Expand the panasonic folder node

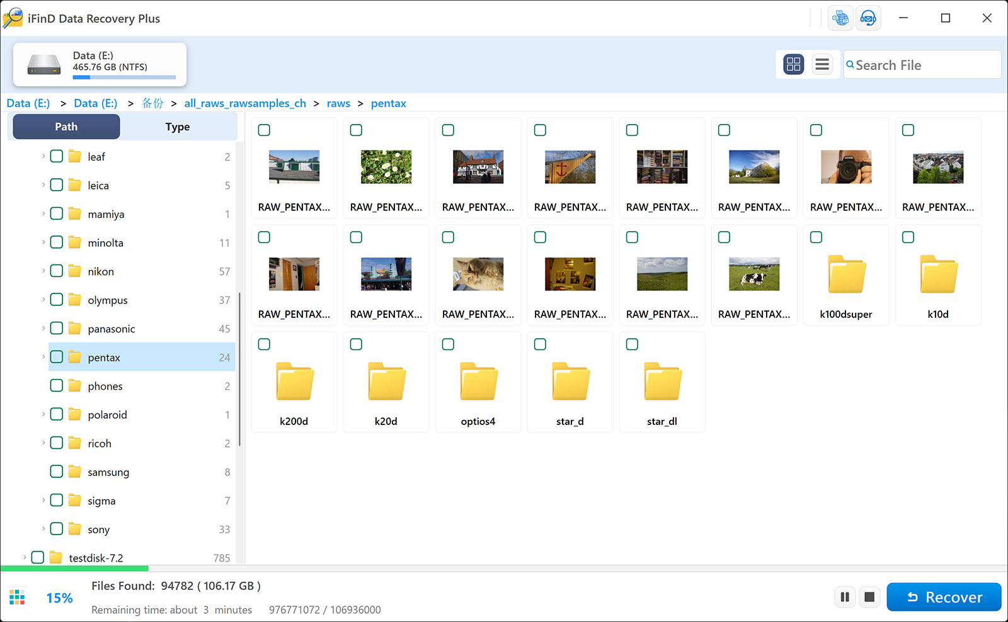pos(43,329)
